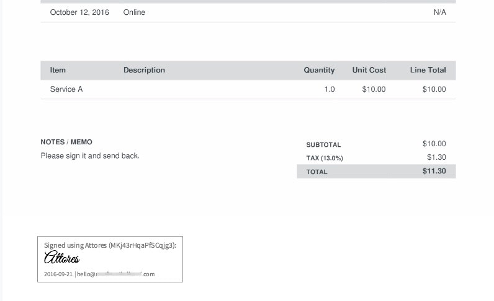The image size is (494, 301).
Task: Click the Line Total column header
Action: pyautogui.click(x=428, y=70)
